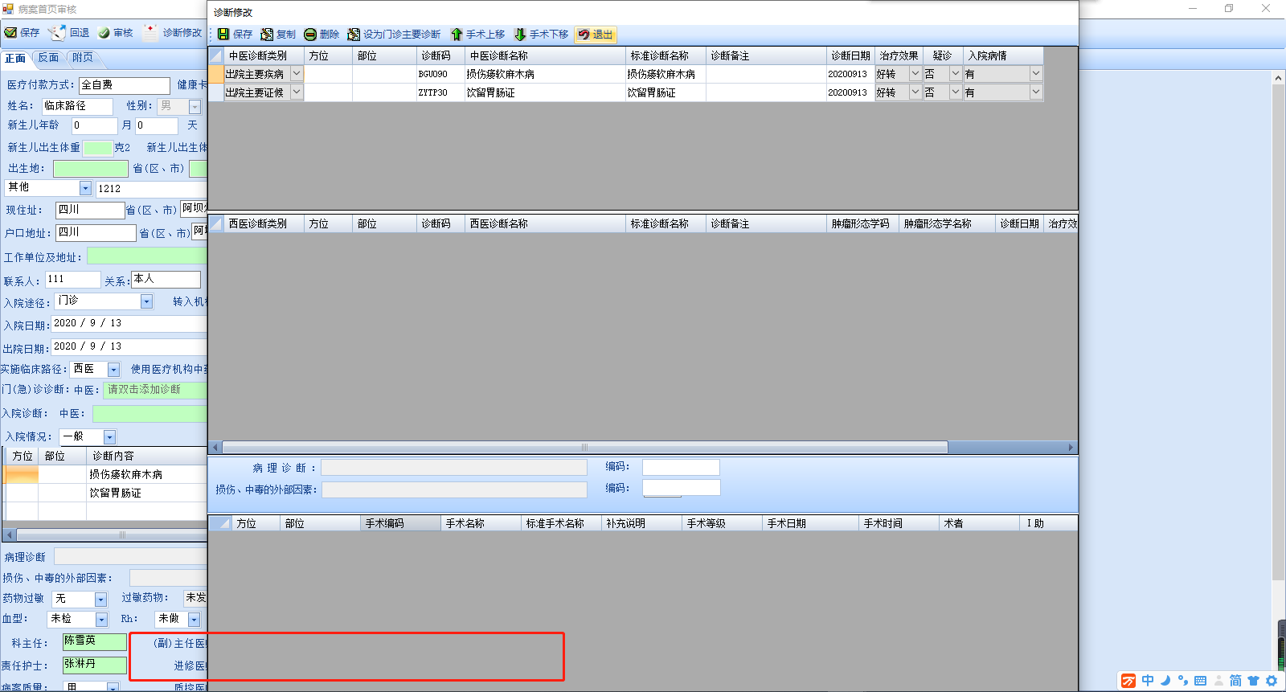Click the moon icon in the IME bar
The image size is (1286, 692).
tap(1165, 681)
